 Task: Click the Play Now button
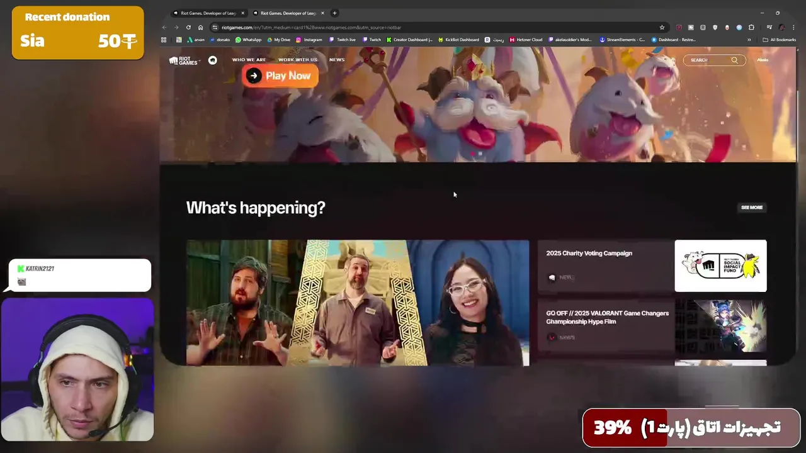tap(280, 75)
